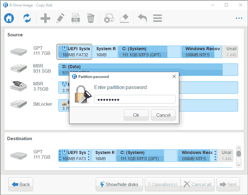The width and height of the screenshot is (248, 195).
Task: Click the 0 Operation(s) button
Action: [x=163, y=184]
